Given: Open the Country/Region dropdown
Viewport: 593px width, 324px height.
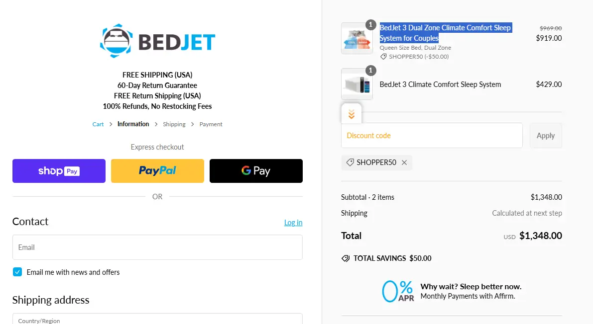Looking at the screenshot, I should [x=157, y=319].
